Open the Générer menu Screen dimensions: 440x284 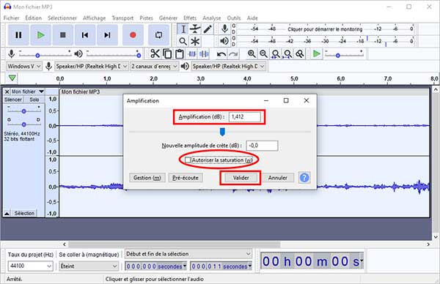[x=168, y=18]
